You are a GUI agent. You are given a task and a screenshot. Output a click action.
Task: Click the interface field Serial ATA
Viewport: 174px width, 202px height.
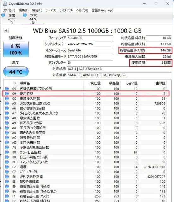[x=90, y=50]
